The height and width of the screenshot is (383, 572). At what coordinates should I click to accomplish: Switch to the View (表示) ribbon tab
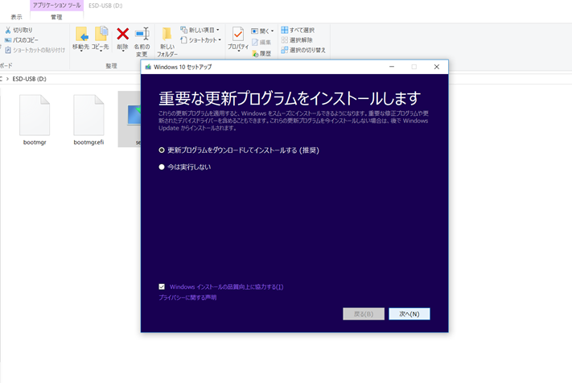pos(16,17)
